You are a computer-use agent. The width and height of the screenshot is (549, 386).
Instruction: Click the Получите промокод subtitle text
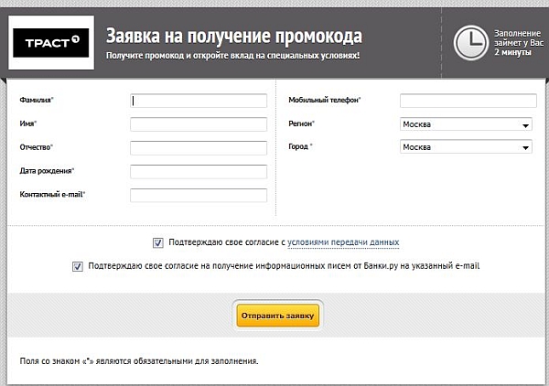[x=232, y=57]
